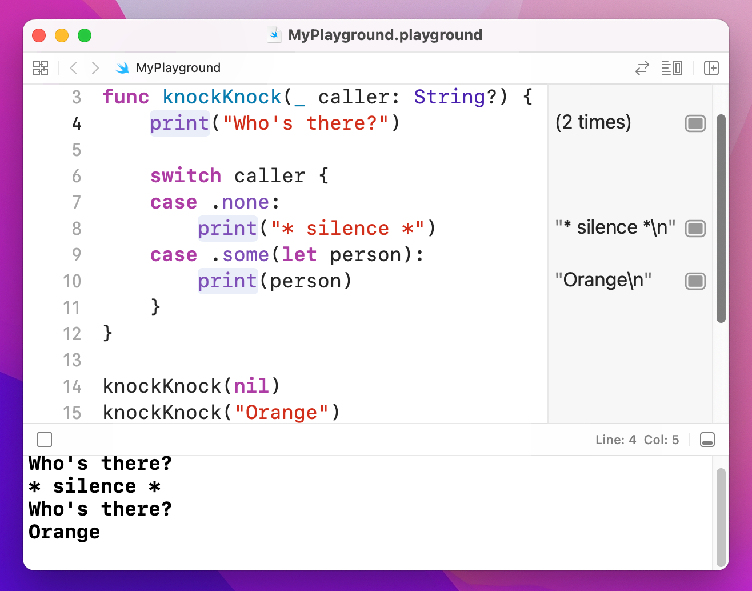Navigate back using the left chevron arrow
Screen dimensions: 752x591
tap(73, 67)
